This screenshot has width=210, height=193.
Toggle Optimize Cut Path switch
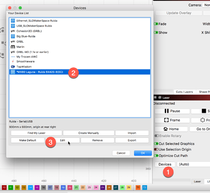pos(156,155)
